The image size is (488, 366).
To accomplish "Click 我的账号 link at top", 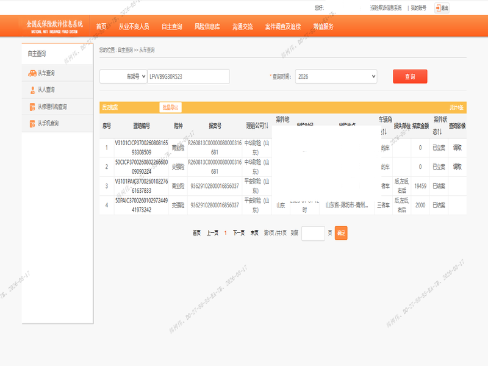I will 418,8.
